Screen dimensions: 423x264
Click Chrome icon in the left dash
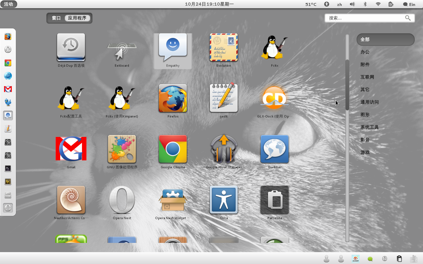8,63
